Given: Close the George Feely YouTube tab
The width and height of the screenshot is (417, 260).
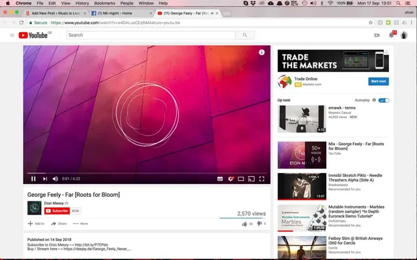Looking at the screenshot, I should 217,13.
